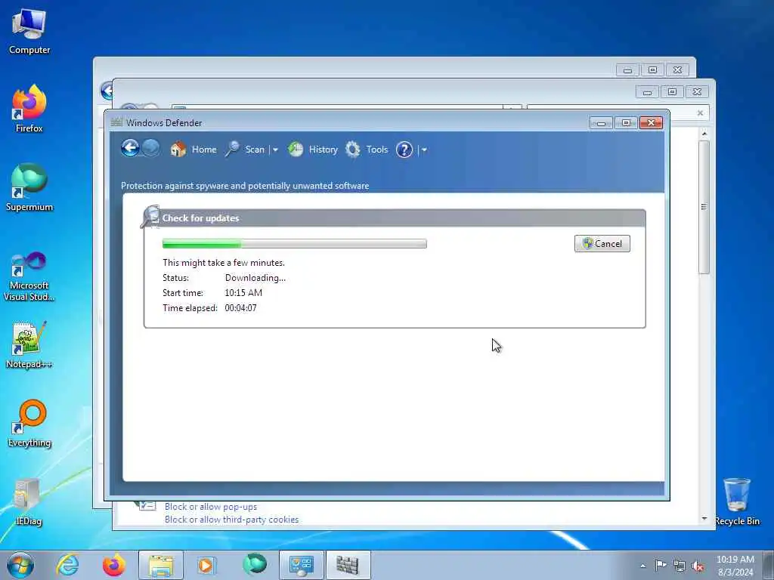The height and width of the screenshot is (580, 774).
Task: Open the Defender help question-mark icon
Action: click(x=404, y=150)
